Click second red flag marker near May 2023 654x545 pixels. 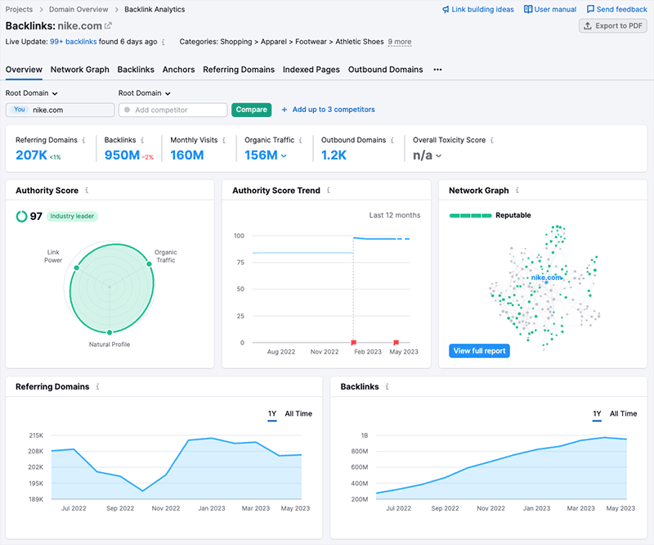396,342
